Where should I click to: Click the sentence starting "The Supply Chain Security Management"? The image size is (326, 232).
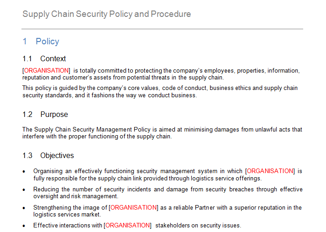[x=162, y=133]
